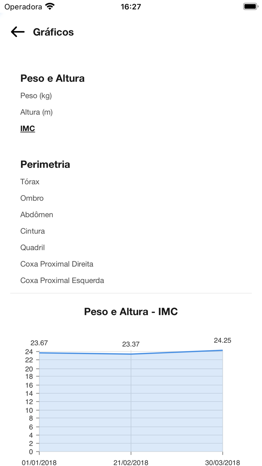
Task: Select the Peso (kg) chart option
Action: 36,96
